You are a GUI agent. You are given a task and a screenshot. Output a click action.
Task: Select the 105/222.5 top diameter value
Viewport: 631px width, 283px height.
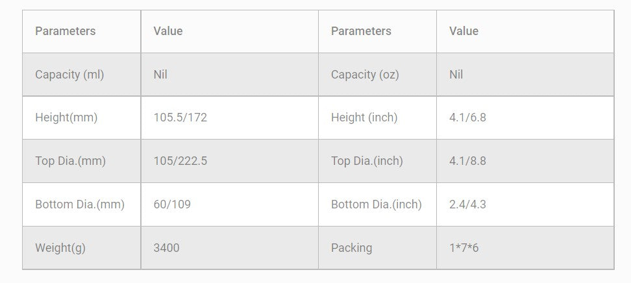[180, 161]
